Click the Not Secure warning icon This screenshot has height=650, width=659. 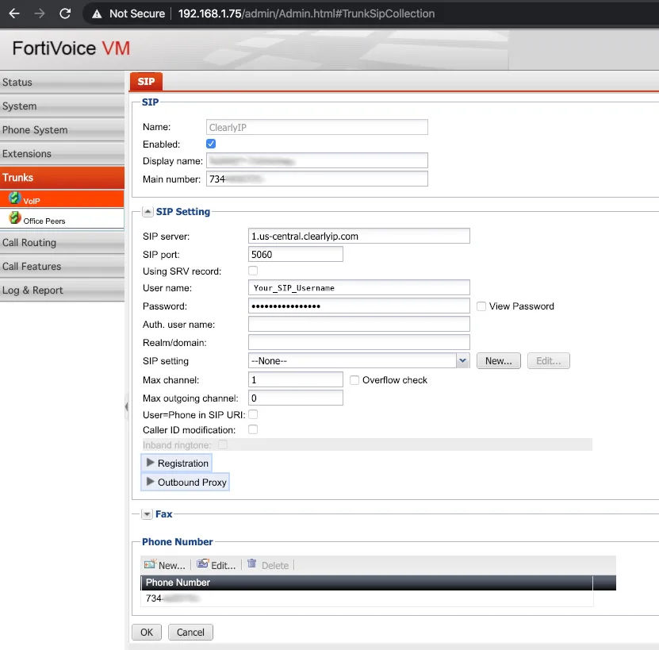pos(97,13)
